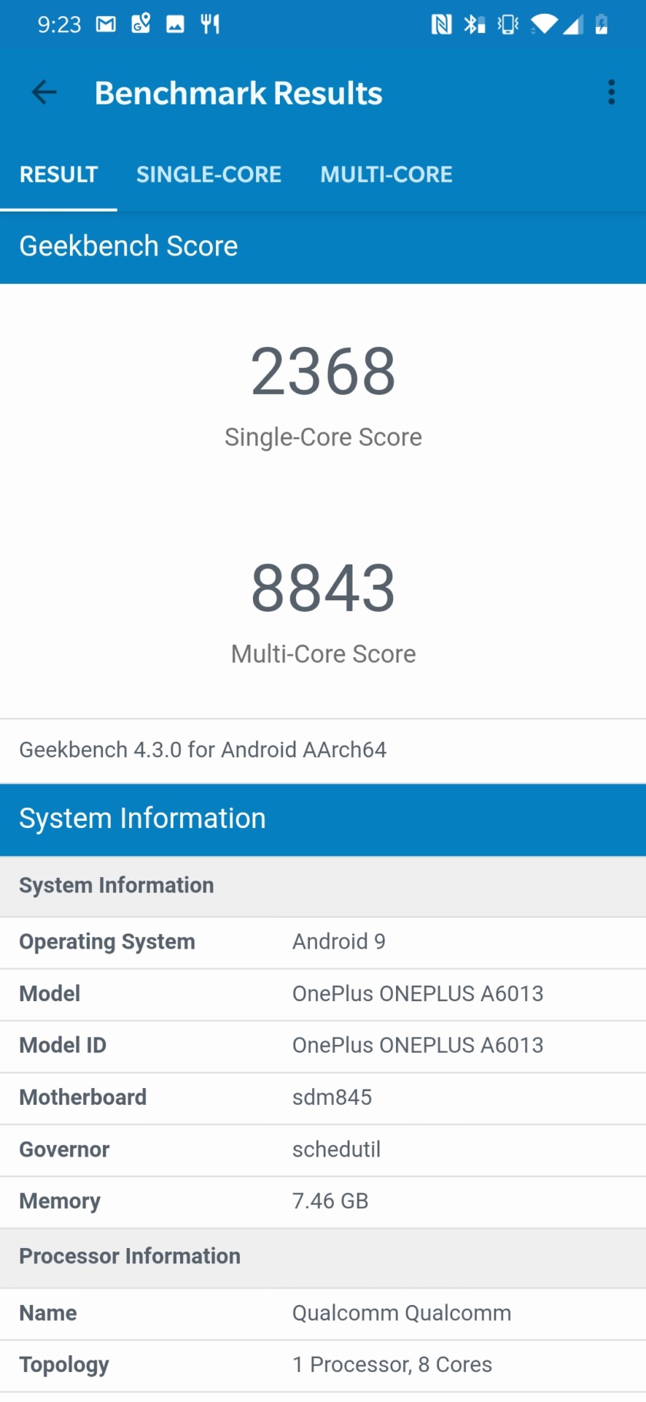
Task: Tap the cellular signal icon
Action: (x=573, y=25)
